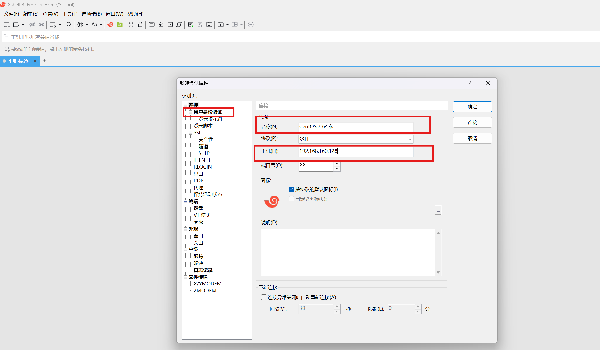Select 用户身份验证 in category tree
Screen dimensions: 600x350
coord(208,112)
